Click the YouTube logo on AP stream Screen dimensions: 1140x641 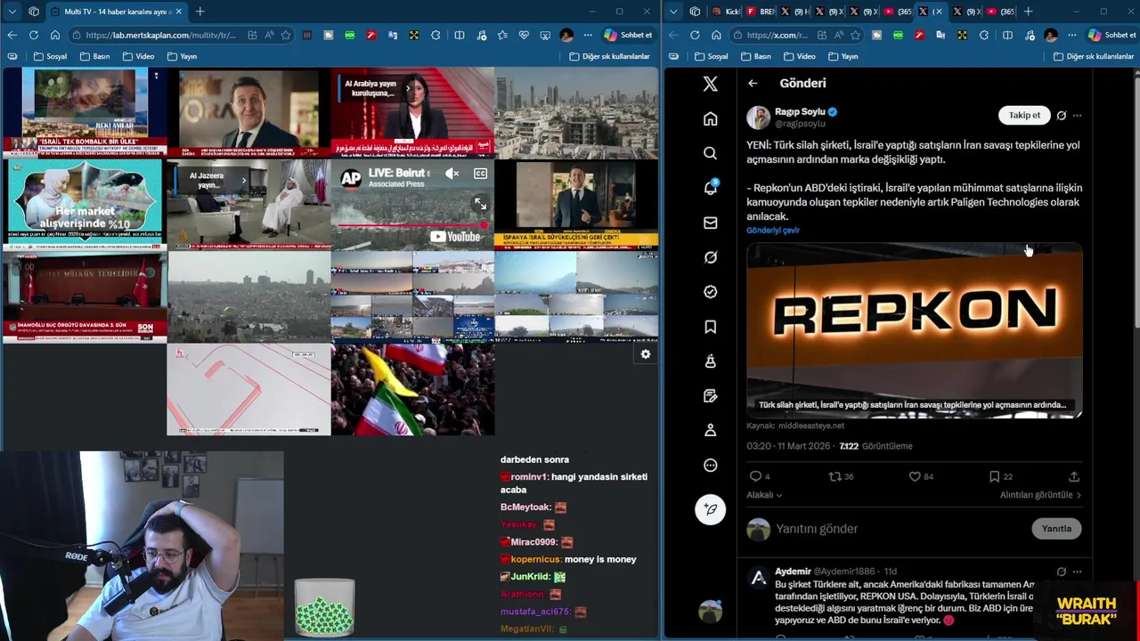pos(455,237)
